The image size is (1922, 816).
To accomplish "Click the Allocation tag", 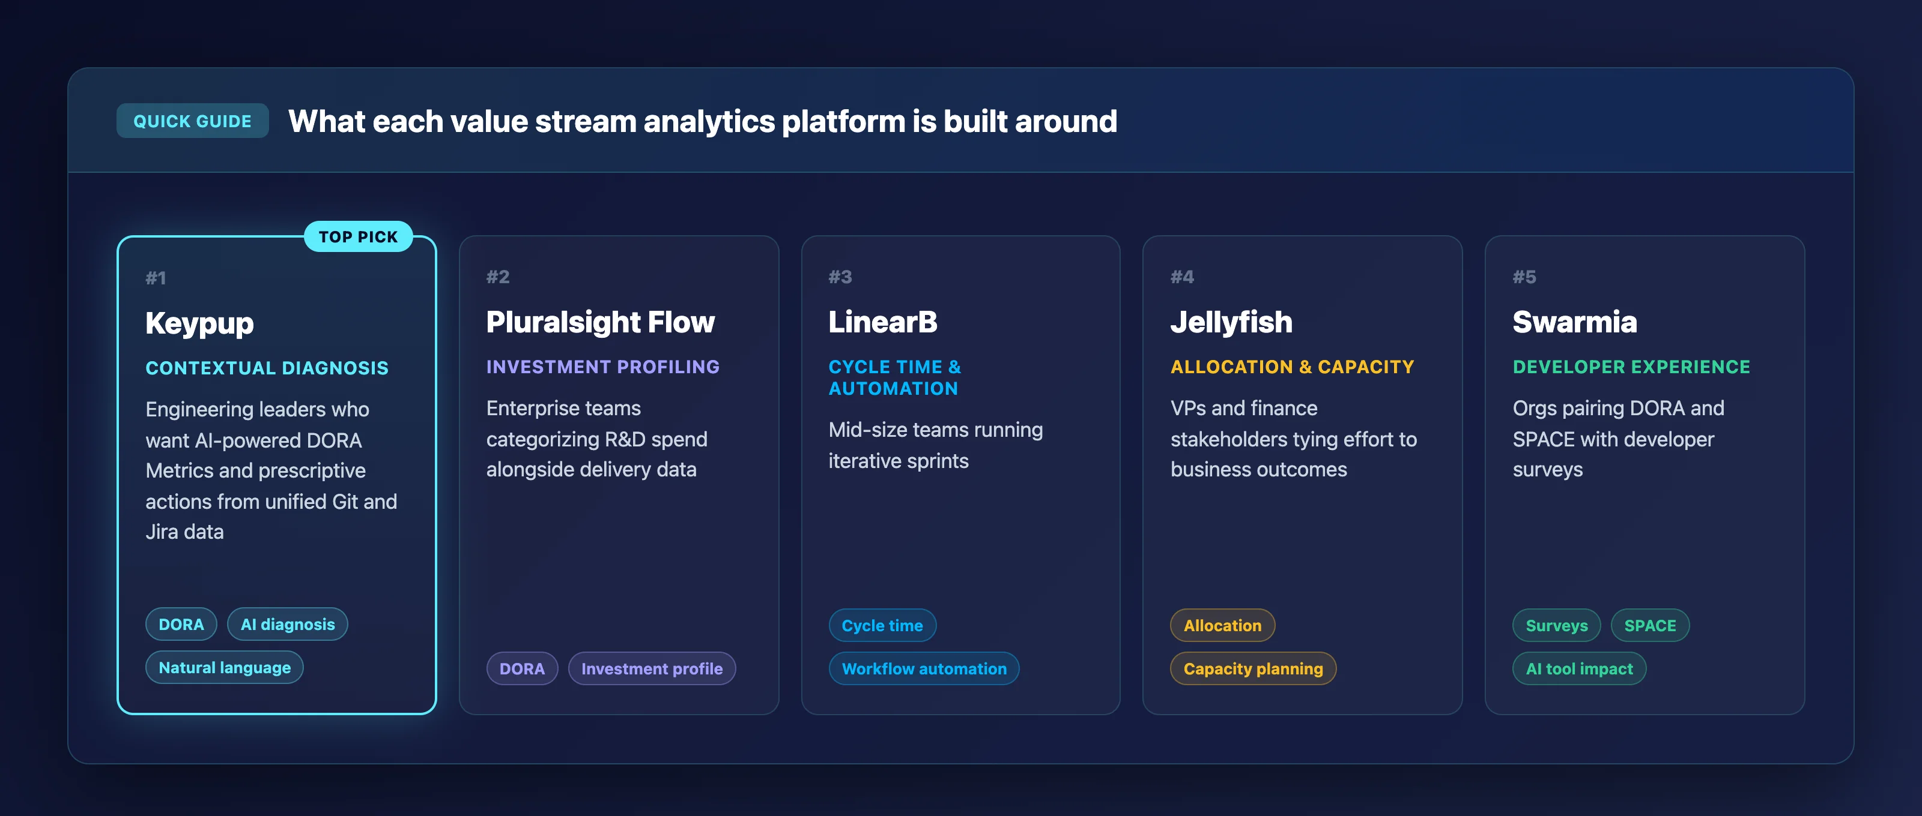I will point(1222,625).
